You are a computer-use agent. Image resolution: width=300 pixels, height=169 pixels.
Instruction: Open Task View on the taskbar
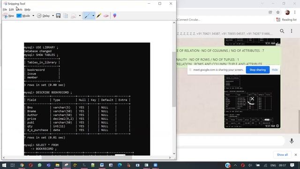13,165
